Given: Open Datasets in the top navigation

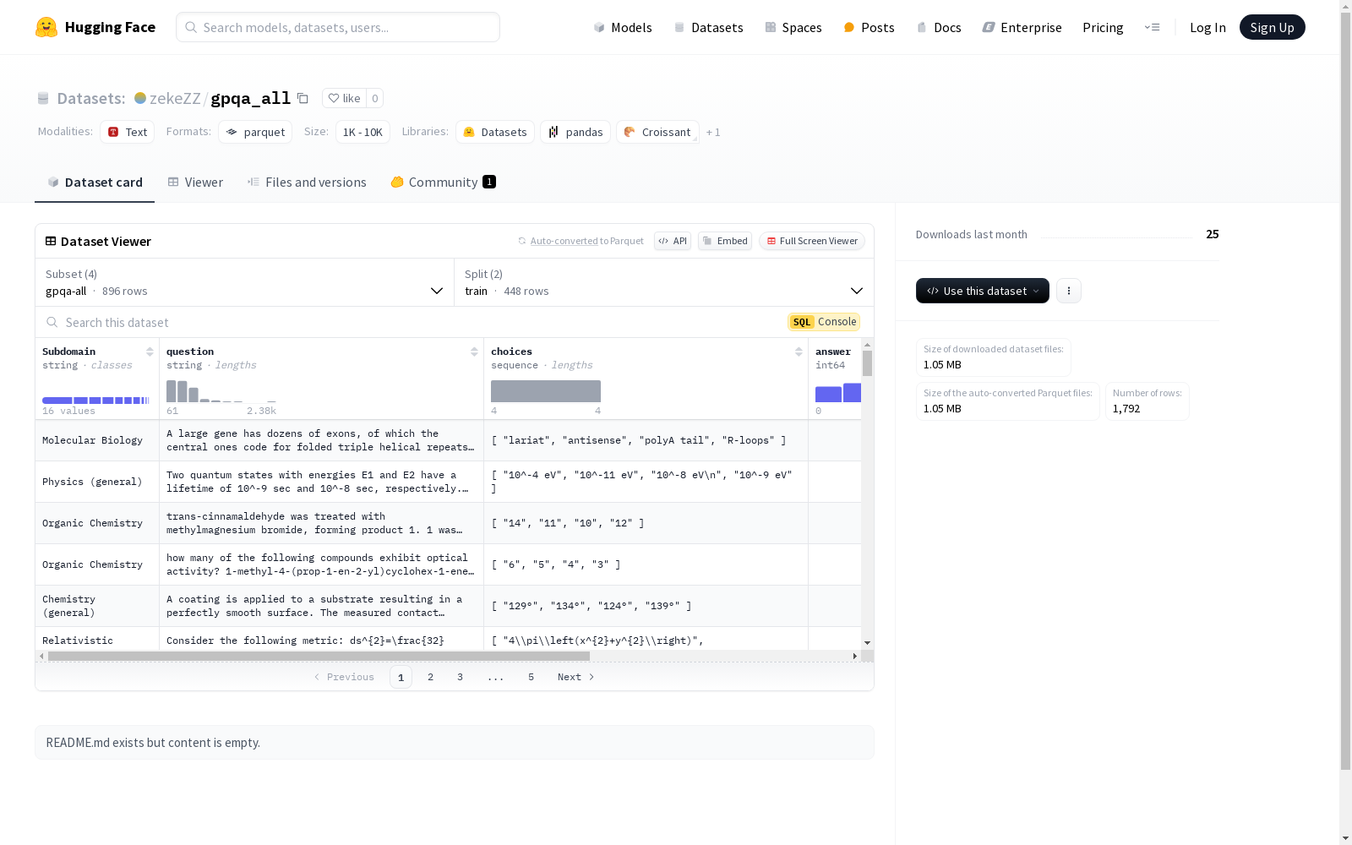Looking at the screenshot, I should point(708,27).
